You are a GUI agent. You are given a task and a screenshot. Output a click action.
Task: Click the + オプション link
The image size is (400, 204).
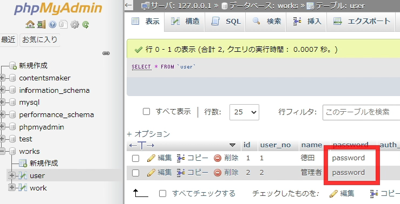click(148, 134)
